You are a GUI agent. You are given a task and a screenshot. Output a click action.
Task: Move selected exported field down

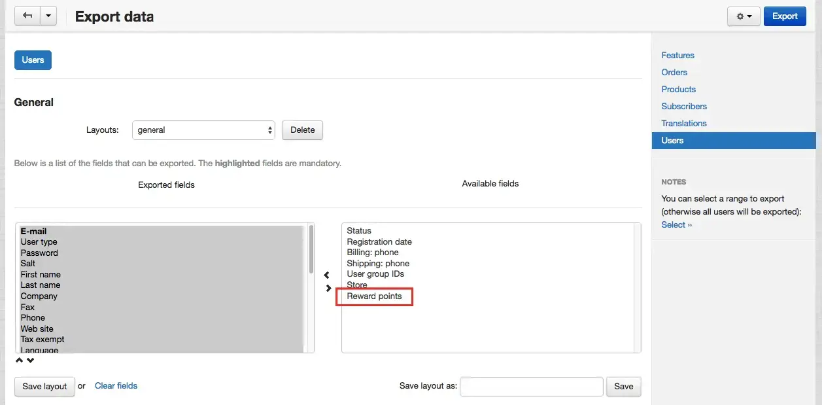point(30,360)
